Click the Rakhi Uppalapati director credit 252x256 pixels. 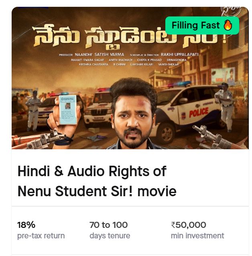point(180,54)
